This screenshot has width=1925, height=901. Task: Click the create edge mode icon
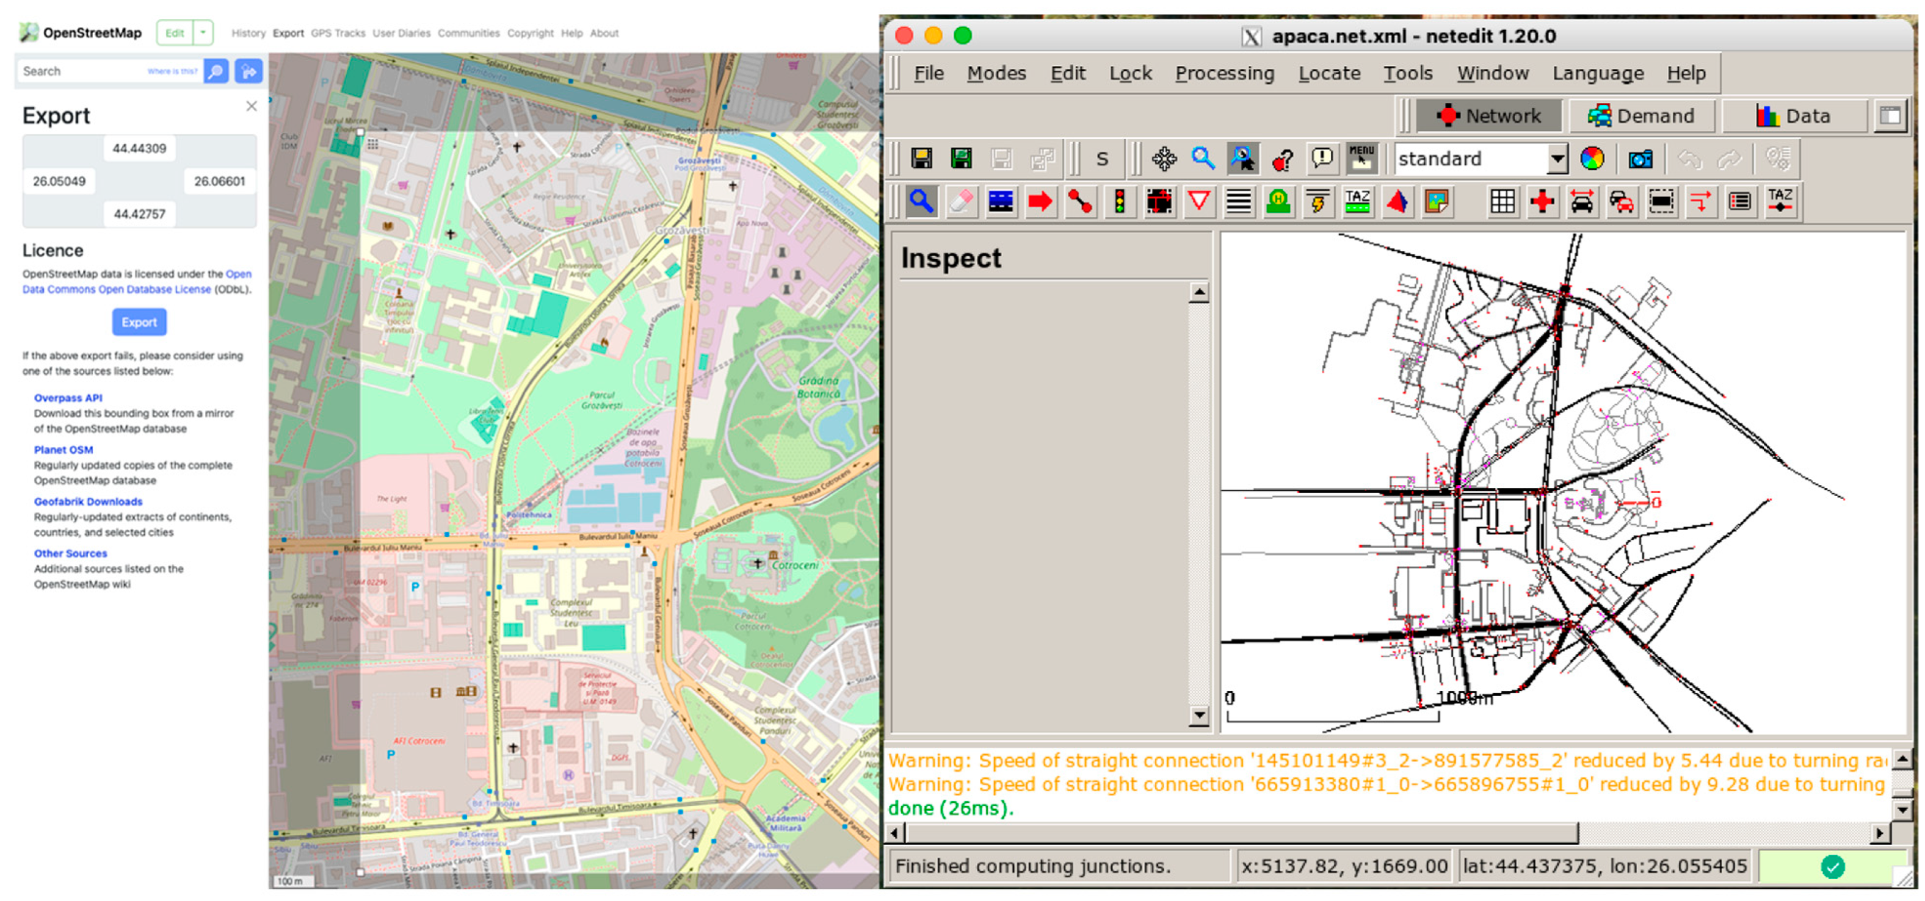coord(1080,201)
